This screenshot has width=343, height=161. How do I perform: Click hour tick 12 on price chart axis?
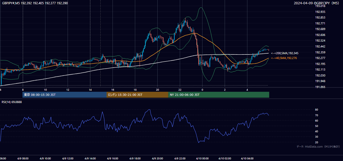[x=68, y=90]
